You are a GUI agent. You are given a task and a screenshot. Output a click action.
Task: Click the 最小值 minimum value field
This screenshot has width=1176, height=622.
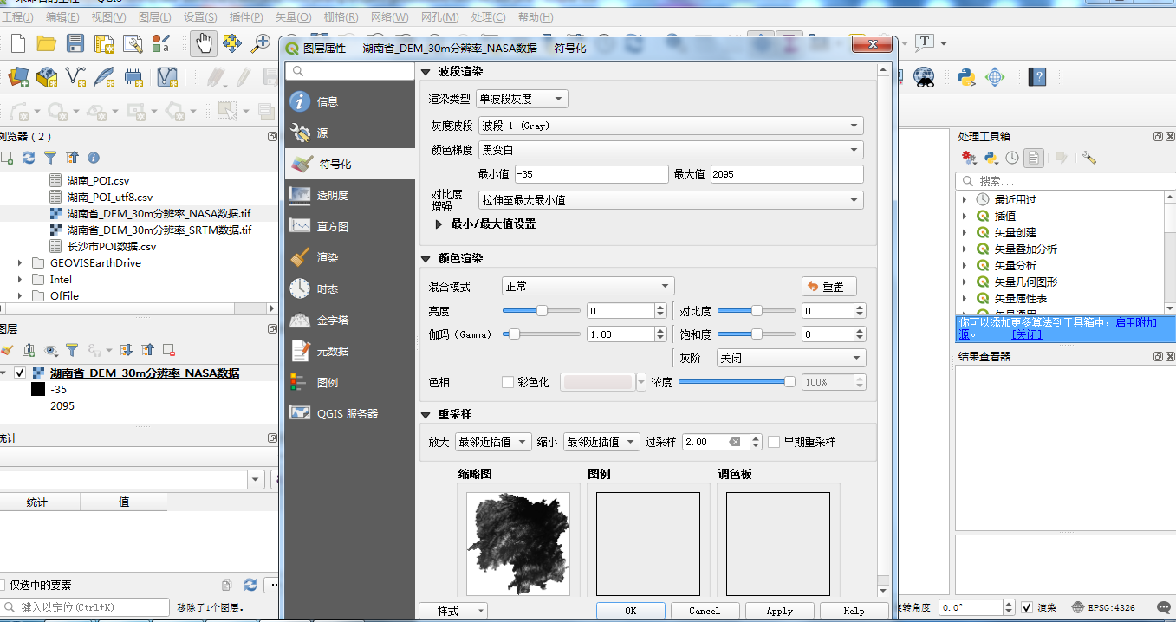coord(592,174)
